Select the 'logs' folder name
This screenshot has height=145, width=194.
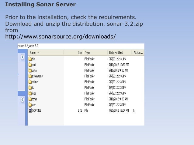[x=34, y=93]
